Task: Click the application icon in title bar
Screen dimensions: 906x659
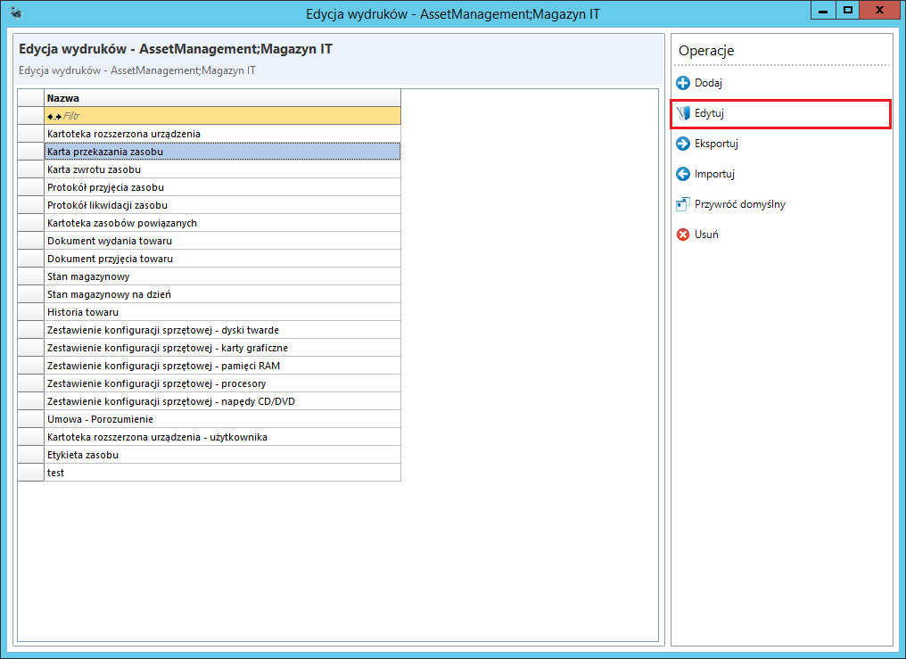Action: [16, 12]
